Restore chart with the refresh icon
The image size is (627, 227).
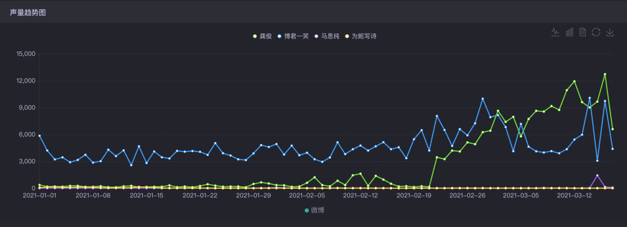[x=596, y=33]
